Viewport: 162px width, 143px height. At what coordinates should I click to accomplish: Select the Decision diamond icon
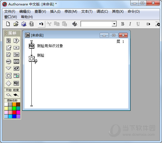tap(8, 83)
